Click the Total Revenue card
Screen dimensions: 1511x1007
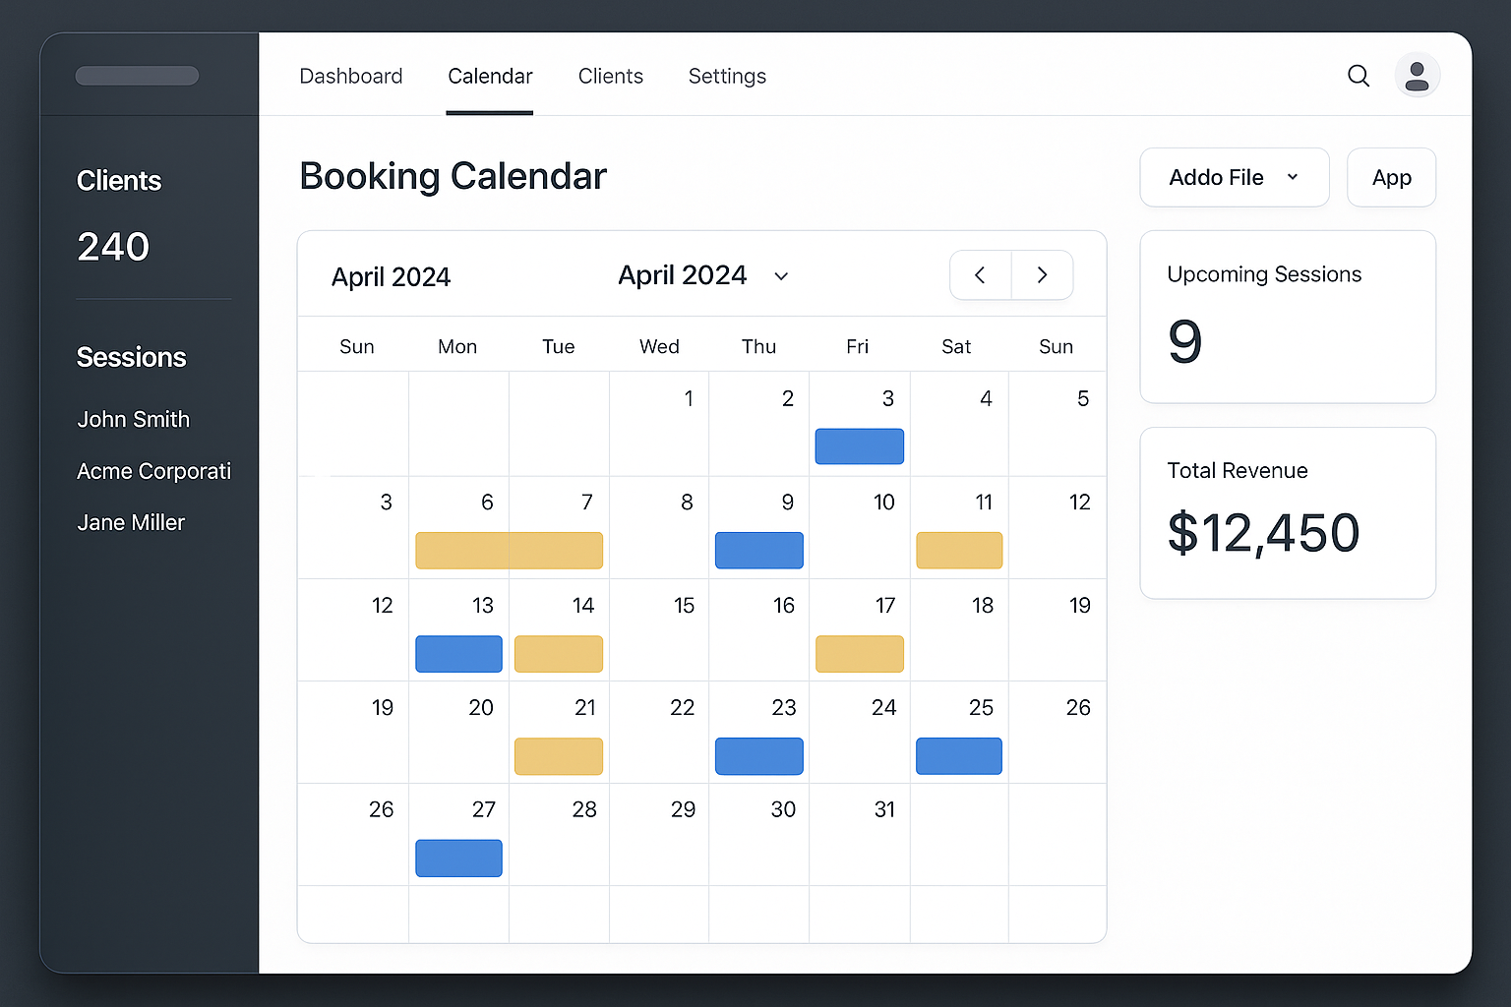(1287, 512)
